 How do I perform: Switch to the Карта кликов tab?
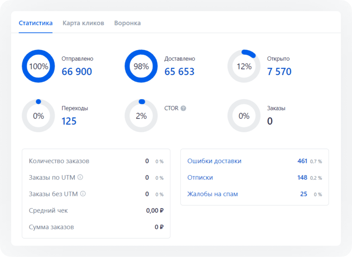pos(83,23)
